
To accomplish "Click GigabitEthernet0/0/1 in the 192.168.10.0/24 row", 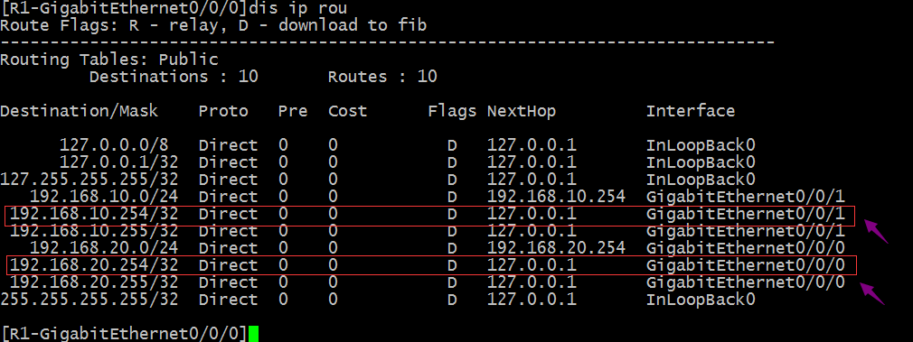I will (745, 197).
